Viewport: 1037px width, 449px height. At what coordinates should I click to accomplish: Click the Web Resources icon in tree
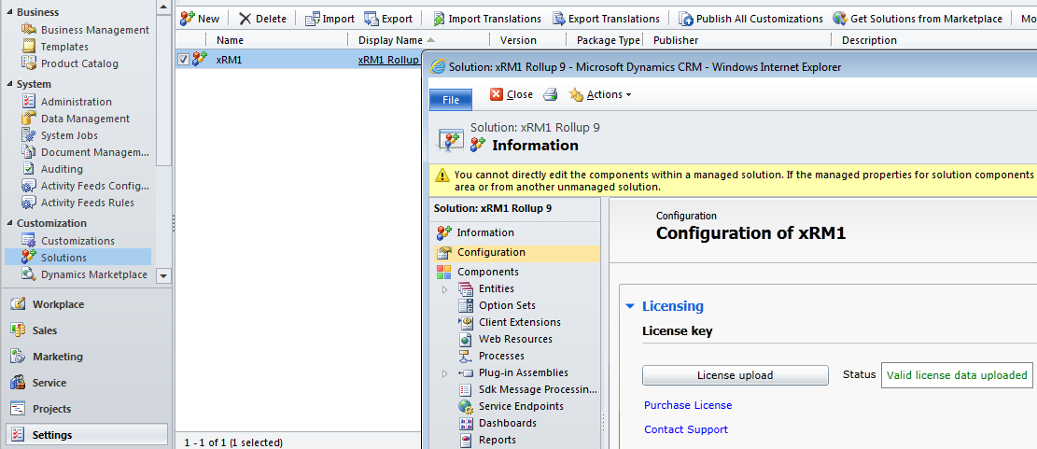point(467,339)
